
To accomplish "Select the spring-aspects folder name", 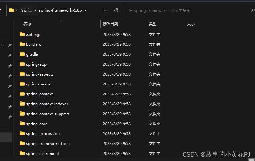I will coord(40,74).
